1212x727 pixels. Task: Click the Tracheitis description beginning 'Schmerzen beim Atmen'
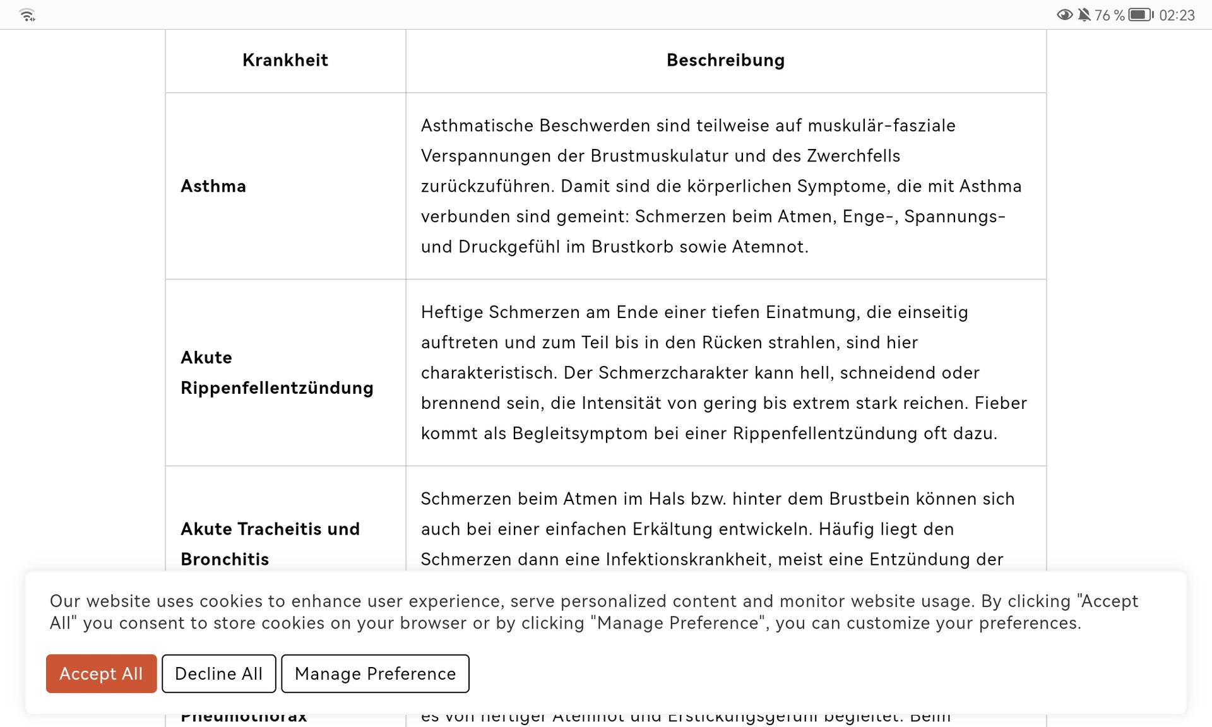click(717, 529)
